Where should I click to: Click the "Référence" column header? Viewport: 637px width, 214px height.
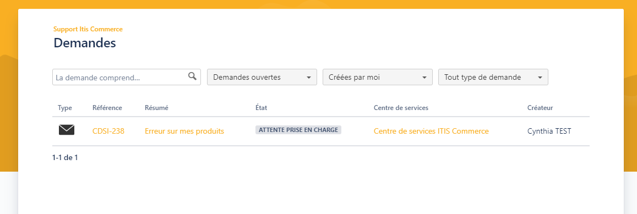pyautogui.click(x=107, y=108)
